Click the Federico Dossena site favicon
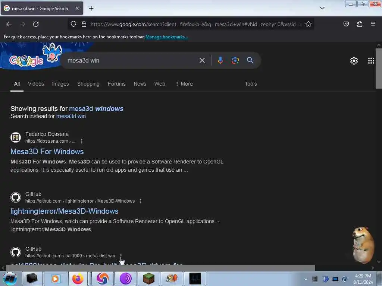The height and width of the screenshot is (286, 382). (x=16, y=137)
